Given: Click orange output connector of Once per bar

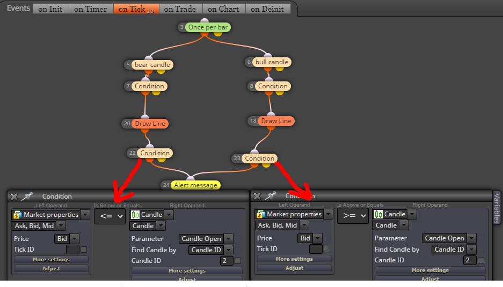Looking at the screenshot, I should coord(204,33).
